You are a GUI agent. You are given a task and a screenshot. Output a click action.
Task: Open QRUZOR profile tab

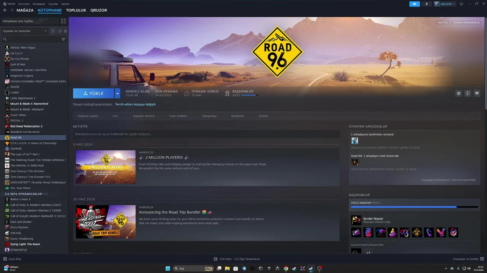click(x=99, y=10)
